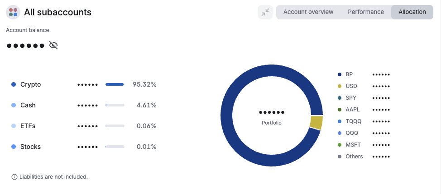Click the Crypto allocation row
This screenshot has height=194, width=441.
click(84, 84)
